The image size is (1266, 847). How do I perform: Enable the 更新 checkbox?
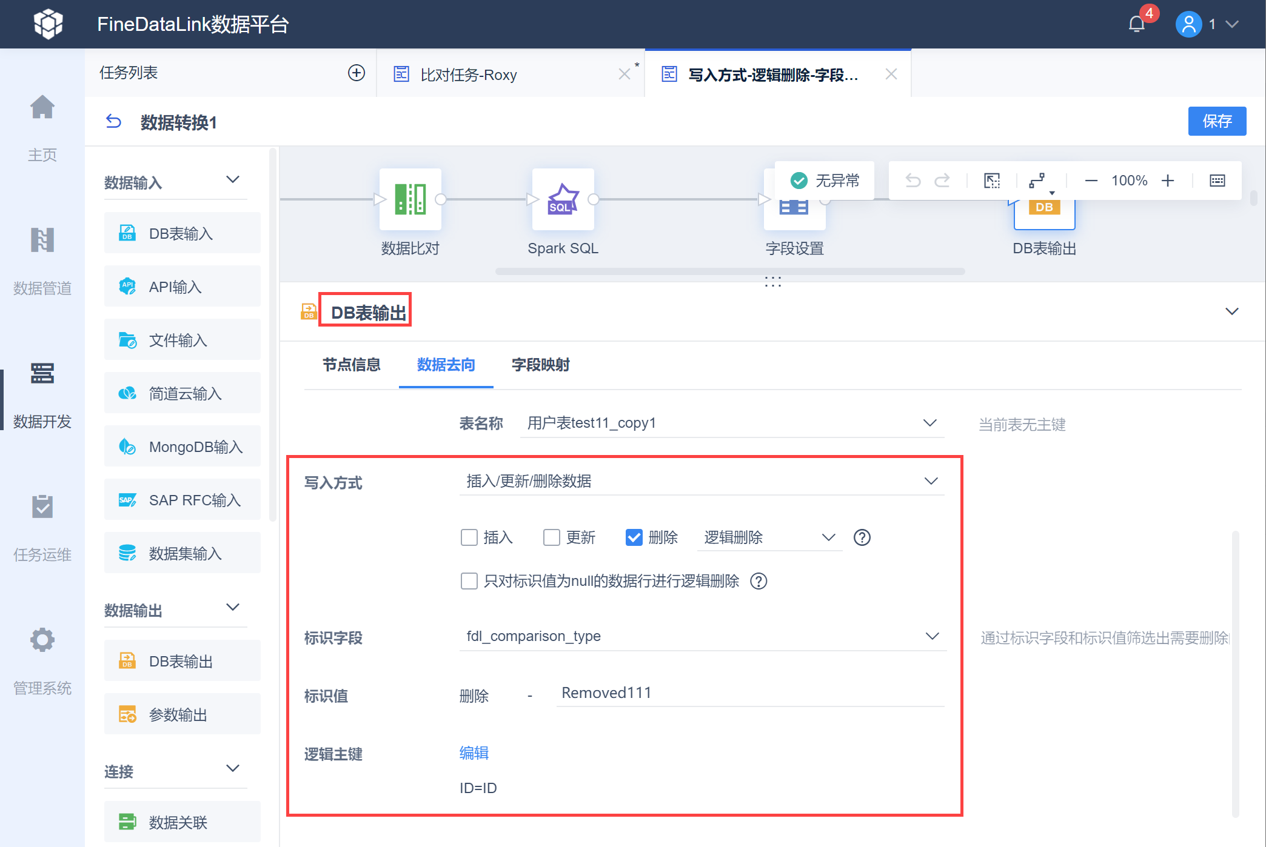[x=551, y=537]
